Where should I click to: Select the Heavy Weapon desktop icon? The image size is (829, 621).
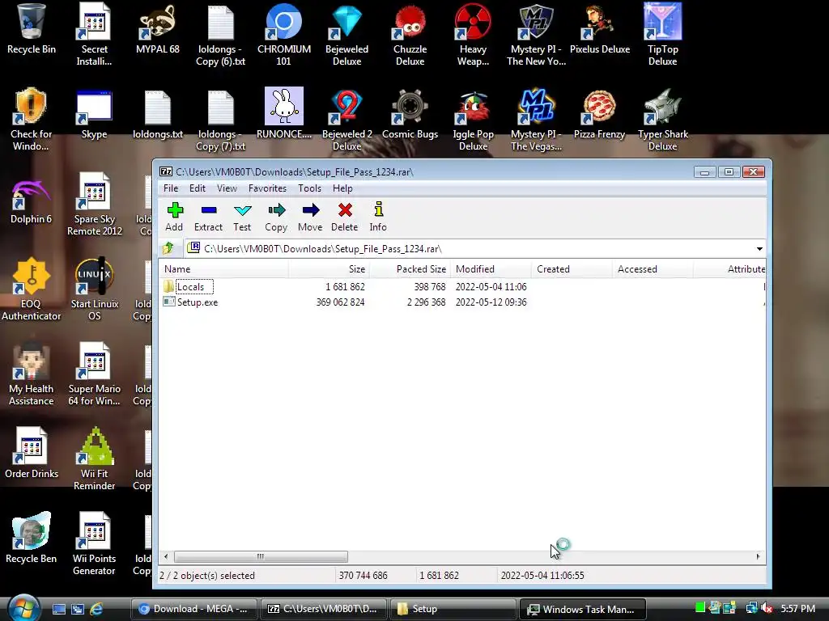(473, 35)
